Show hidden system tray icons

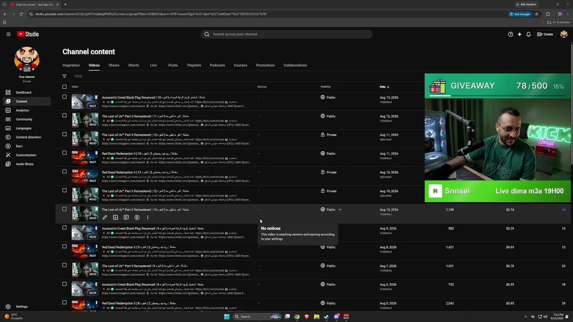coord(526,317)
